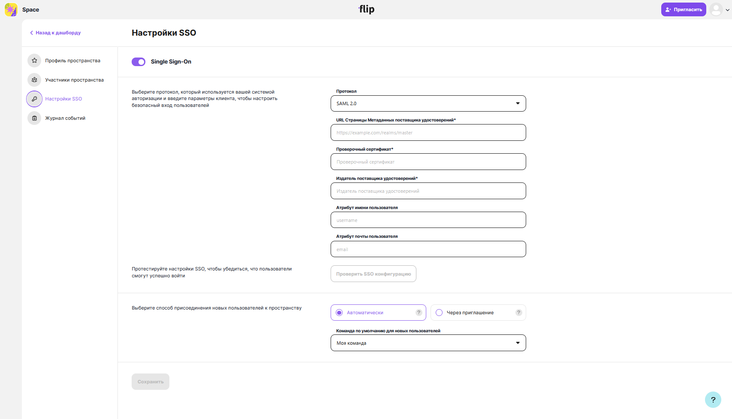Open the floating help question button
732x419 pixels.
[713, 400]
